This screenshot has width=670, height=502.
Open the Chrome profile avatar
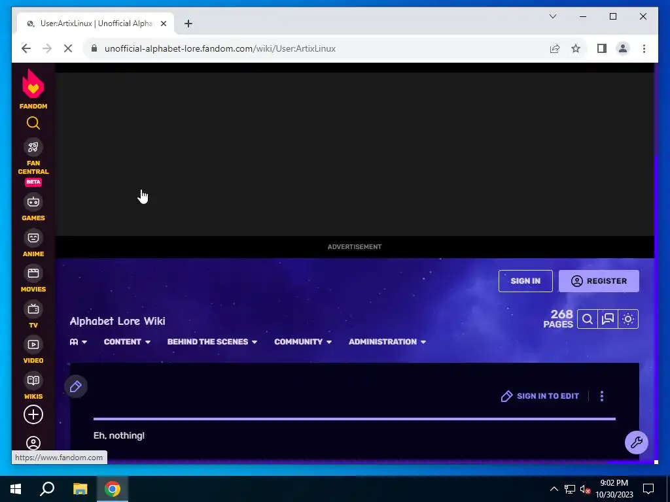[x=623, y=48]
